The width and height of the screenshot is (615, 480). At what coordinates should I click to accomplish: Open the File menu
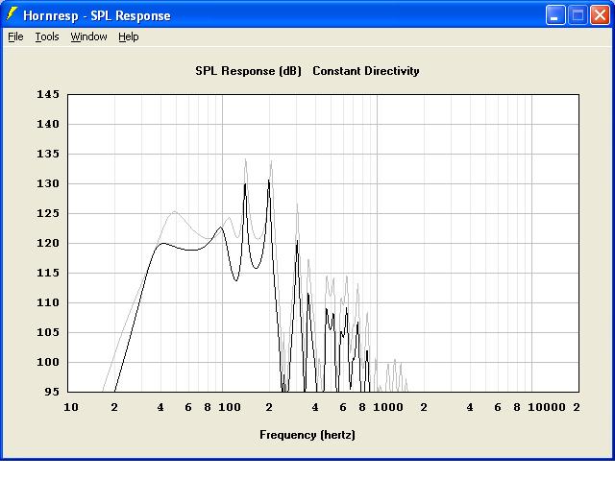click(15, 36)
